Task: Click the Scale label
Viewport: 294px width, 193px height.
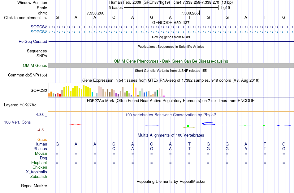Action: pyautogui.click(x=42, y=8)
